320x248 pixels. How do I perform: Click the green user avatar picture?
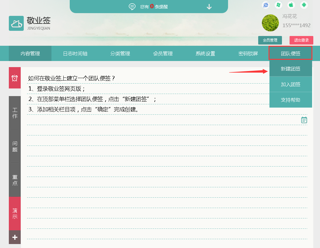coord(270,23)
